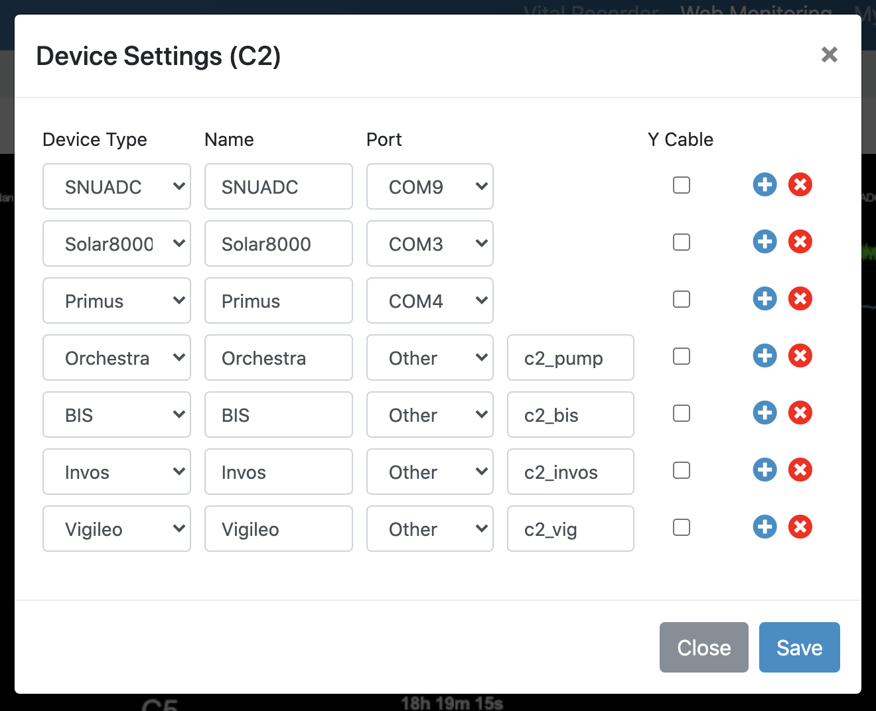The image size is (876, 711).
Task: Click the c2_vig port field
Action: pyautogui.click(x=571, y=529)
